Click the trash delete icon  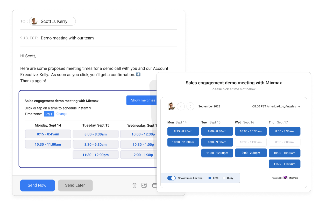[134, 185]
